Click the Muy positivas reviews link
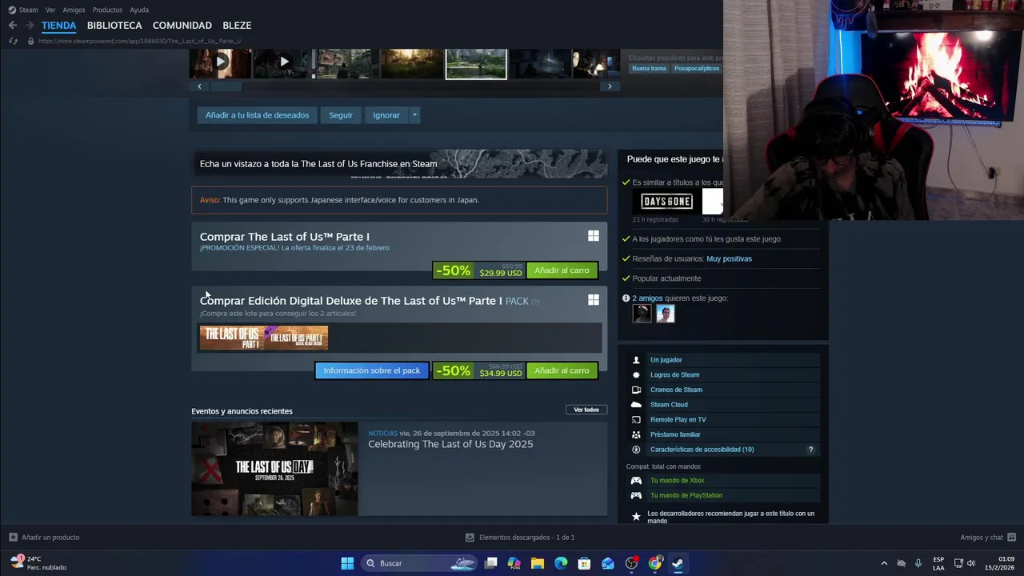This screenshot has height=576, width=1024. click(x=729, y=258)
